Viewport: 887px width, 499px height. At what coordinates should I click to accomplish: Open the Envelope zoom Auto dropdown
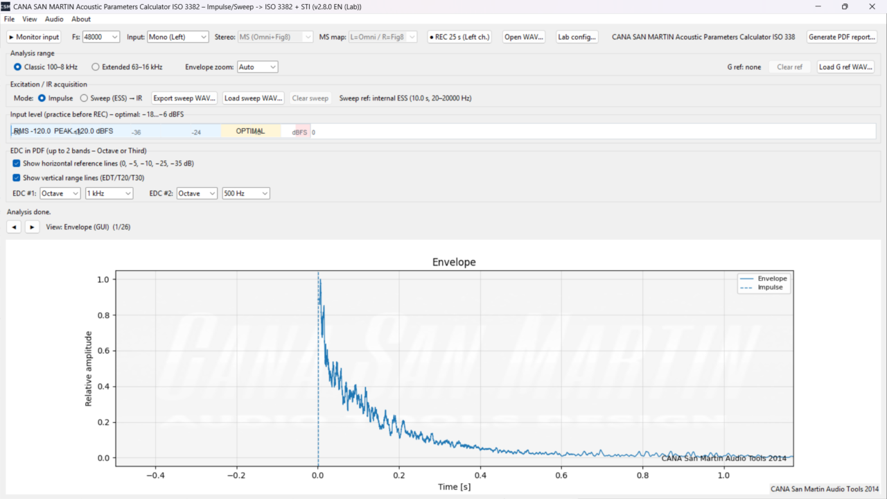point(257,67)
